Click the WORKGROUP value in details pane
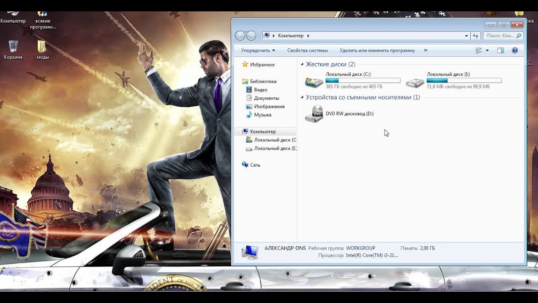This screenshot has width=538, height=303. [x=361, y=248]
